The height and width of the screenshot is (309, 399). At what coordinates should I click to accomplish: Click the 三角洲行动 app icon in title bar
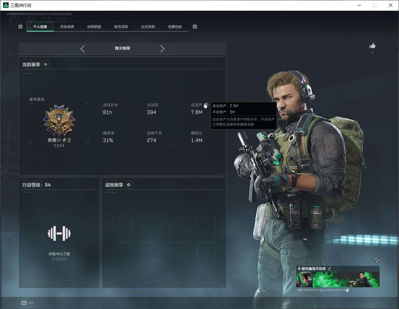coord(6,5)
